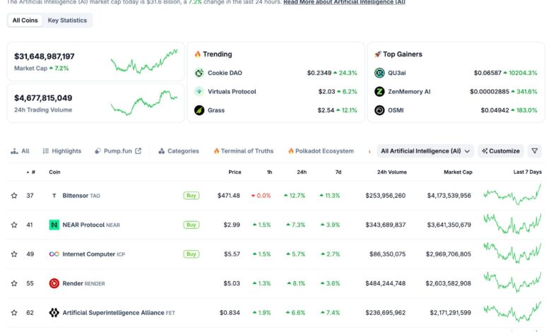Sort by the 24h change column header
This screenshot has width=551, height=332.
pyautogui.click(x=302, y=172)
